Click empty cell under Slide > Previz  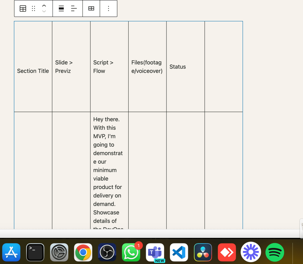(x=71, y=170)
